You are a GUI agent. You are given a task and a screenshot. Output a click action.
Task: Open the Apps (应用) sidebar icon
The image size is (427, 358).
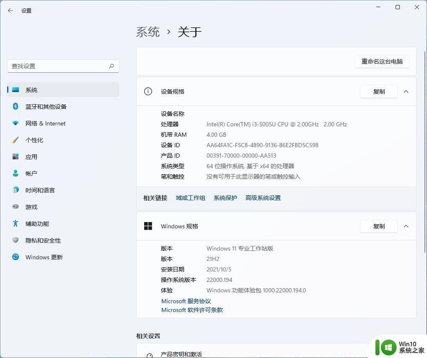point(16,157)
